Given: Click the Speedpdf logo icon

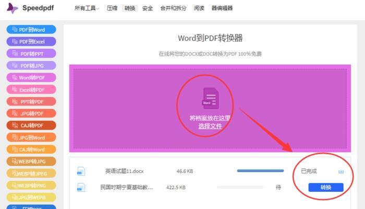Looking at the screenshot, I should (x=13, y=8).
